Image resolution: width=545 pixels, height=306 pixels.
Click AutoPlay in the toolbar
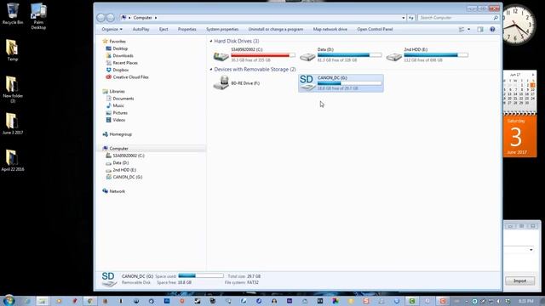(x=141, y=30)
